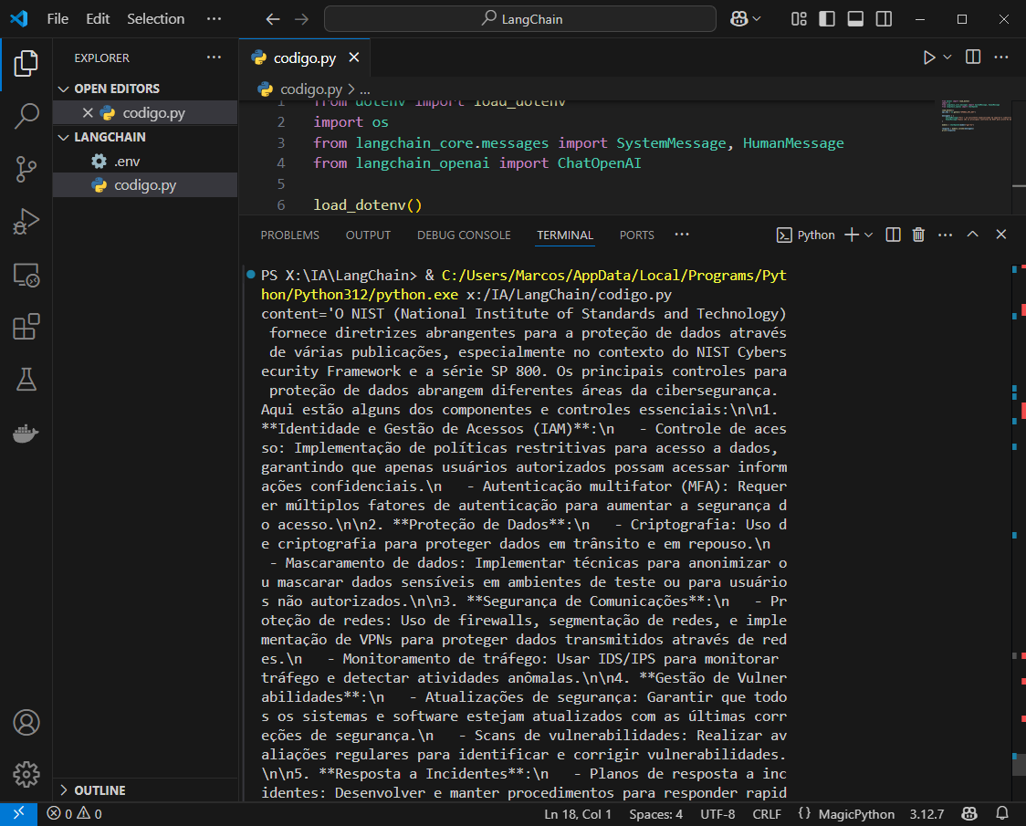Split the terminal panel
The width and height of the screenshot is (1026, 826).
(x=893, y=235)
